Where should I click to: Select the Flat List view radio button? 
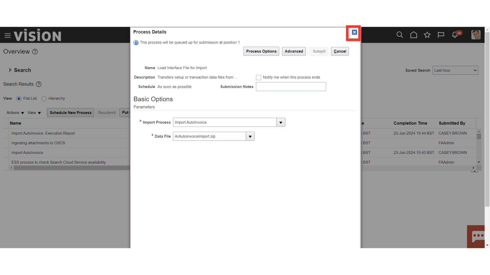[19, 99]
